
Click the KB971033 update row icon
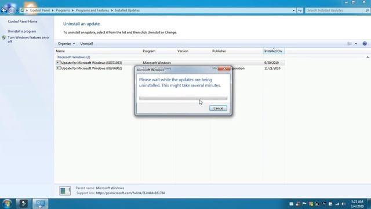(x=58, y=63)
